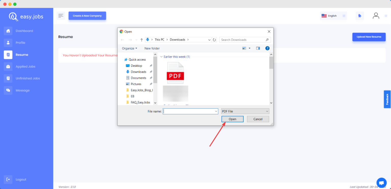Toggle the preview pane icon
391x189 pixels.
click(x=258, y=48)
